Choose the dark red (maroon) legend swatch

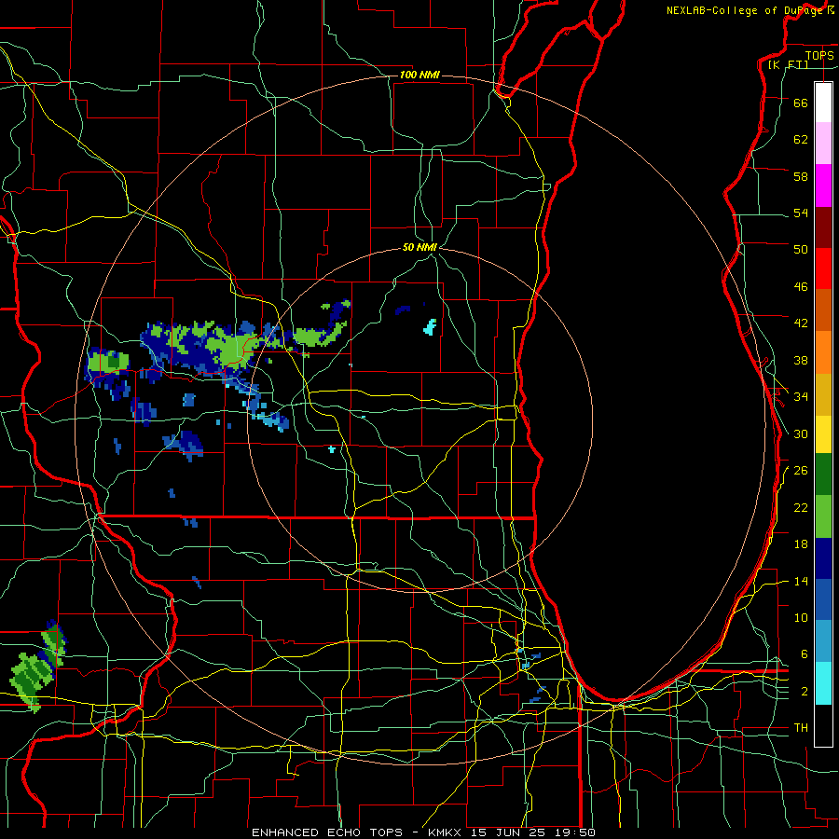tap(823, 228)
